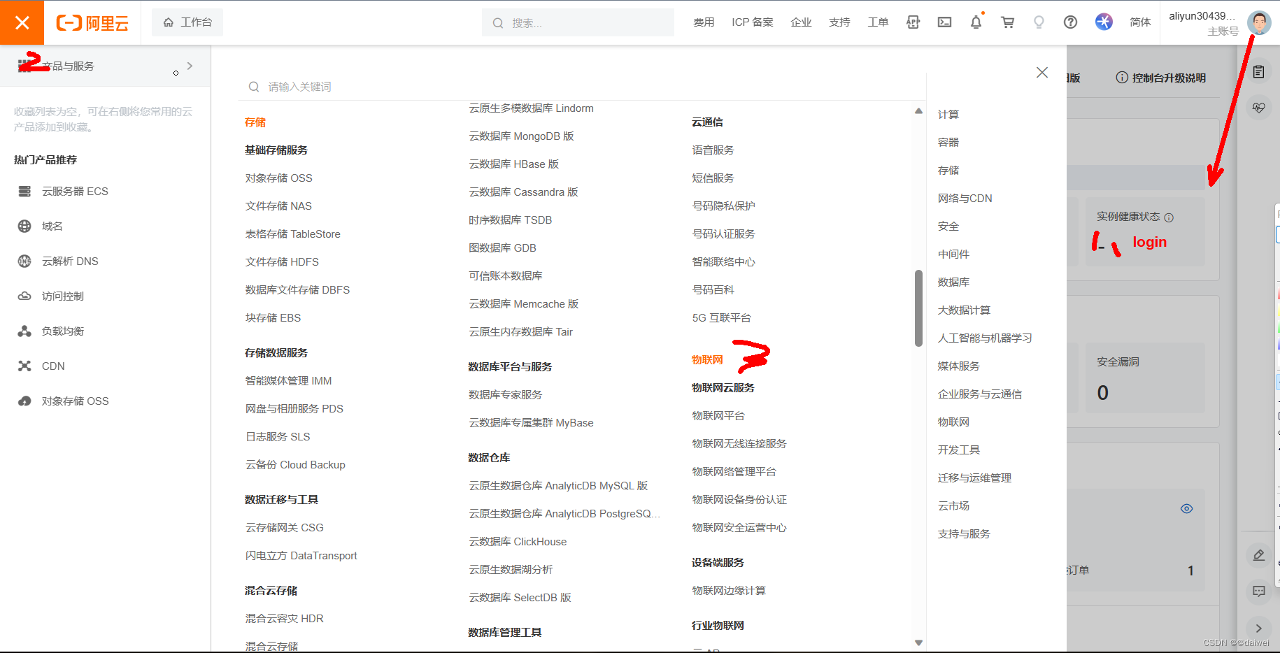Open the 费用 menu
1280x653 pixels.
(704, 22)
